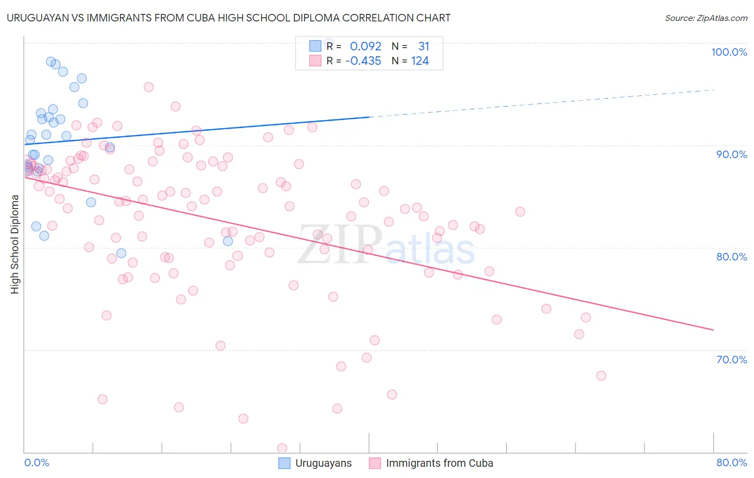Click the 0.0% x-axis label
Screen dimensions: 754x478
(x=36, y=462)
